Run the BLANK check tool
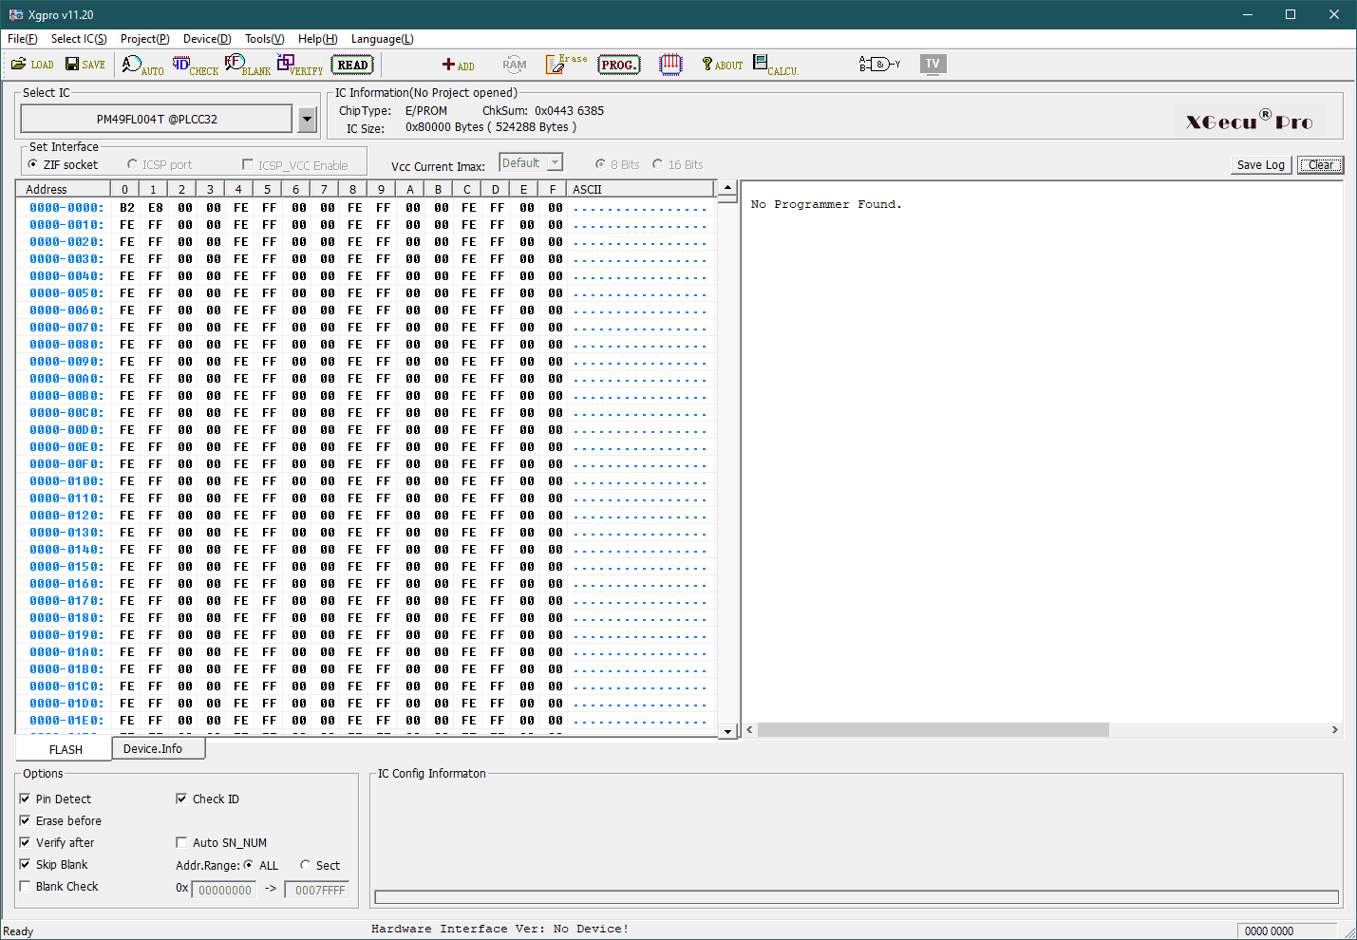The height and width of the screenshot is (940, 1357). [247, 65]
